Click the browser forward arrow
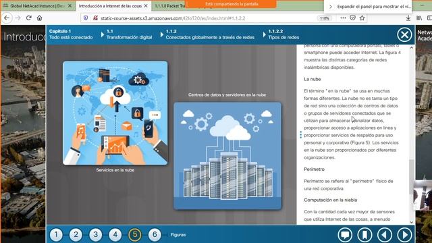This screenshot has width=432, height=243. pos(18,18)
